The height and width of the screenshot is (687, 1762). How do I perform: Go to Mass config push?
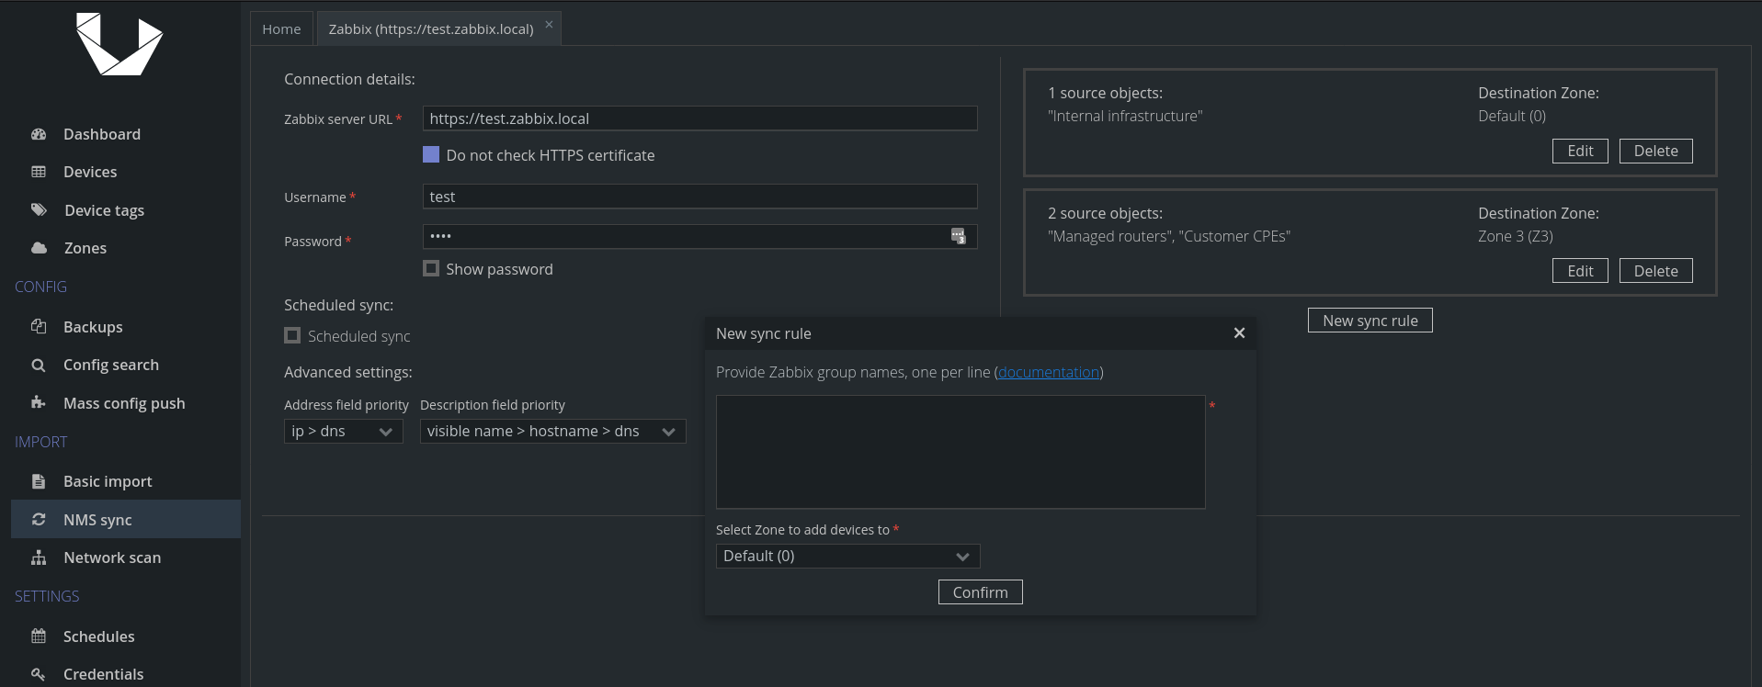coord(126,403)
